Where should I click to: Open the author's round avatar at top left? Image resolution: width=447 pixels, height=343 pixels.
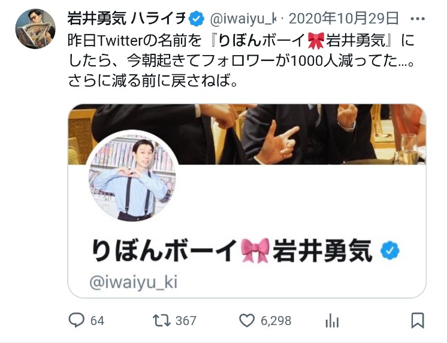[x=35, y=29]
